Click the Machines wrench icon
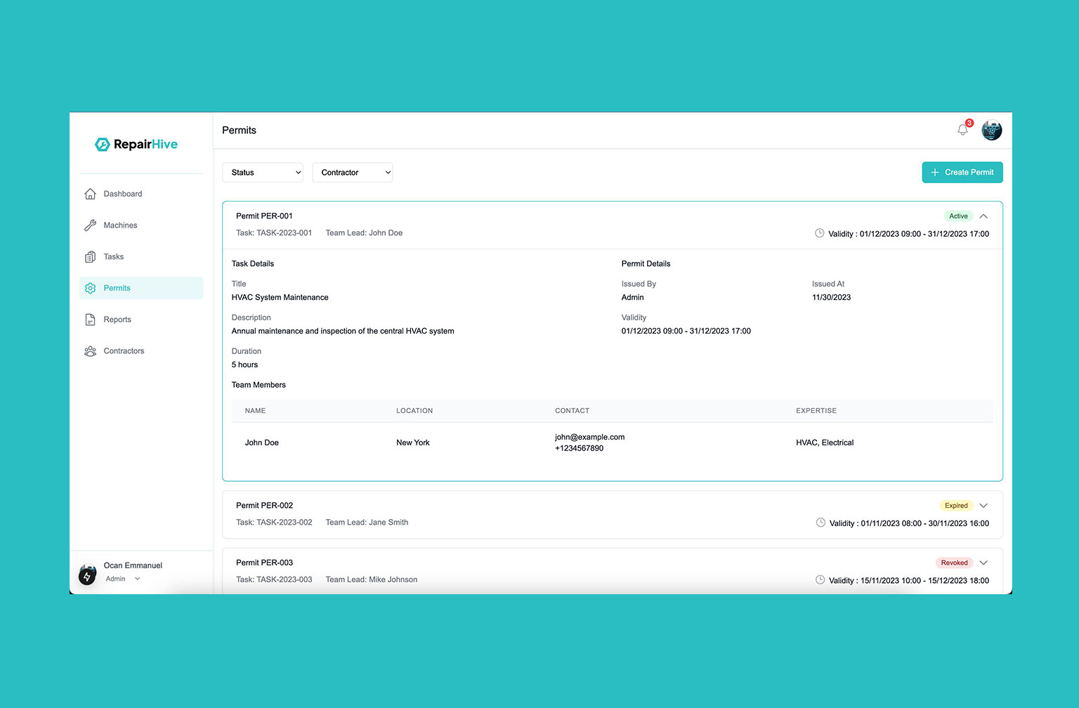Image resolution: width=1079 pixels, height=708 pixels. coord(90,225)
